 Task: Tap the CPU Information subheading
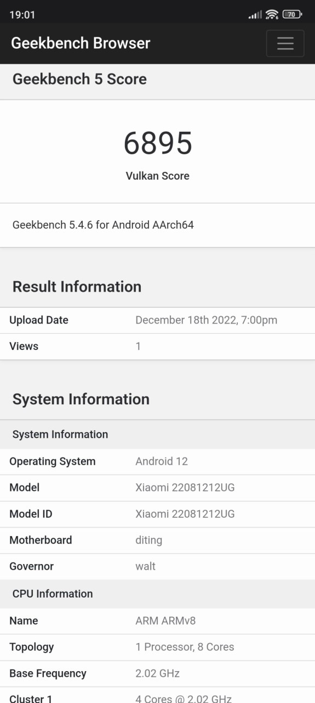[x=53, y=594]
